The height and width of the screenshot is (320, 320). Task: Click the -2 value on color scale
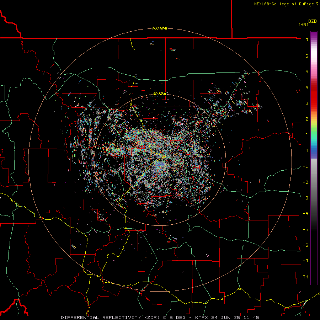pyautogui.click(x=305, y=182)
